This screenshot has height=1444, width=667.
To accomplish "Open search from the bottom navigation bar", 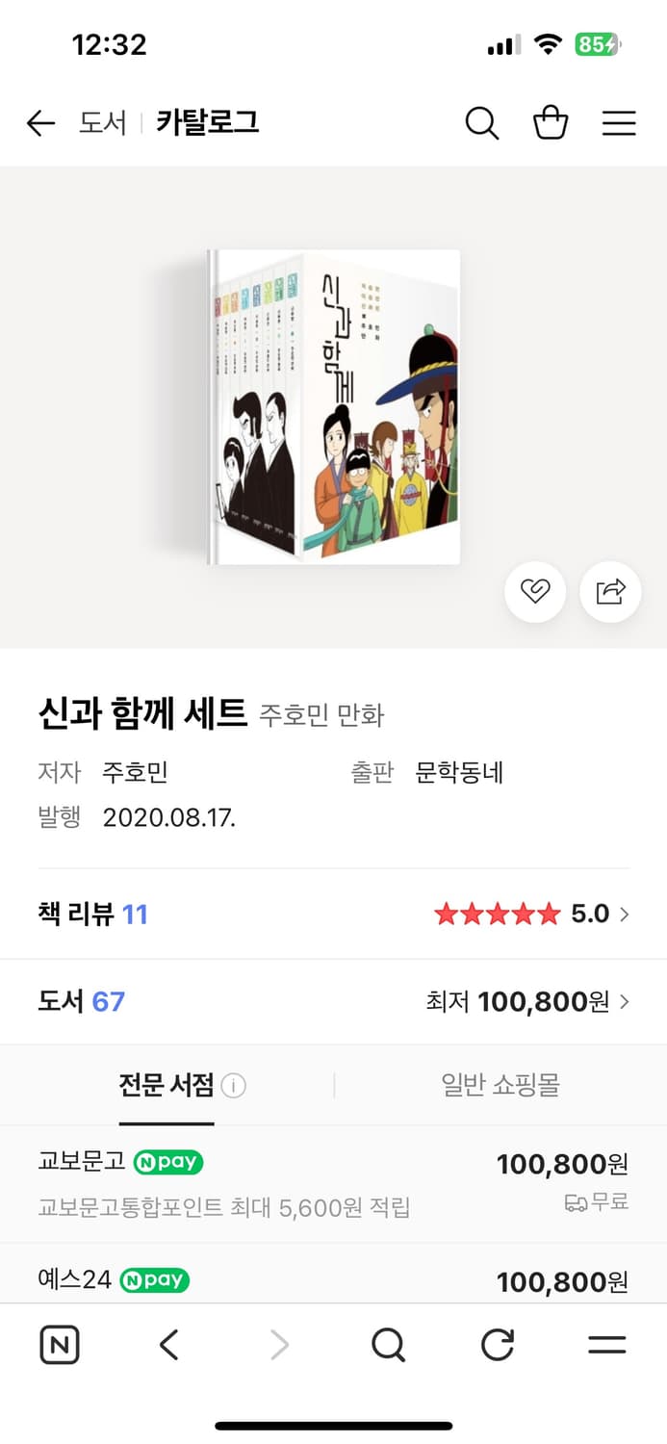I will [387, 1347].
